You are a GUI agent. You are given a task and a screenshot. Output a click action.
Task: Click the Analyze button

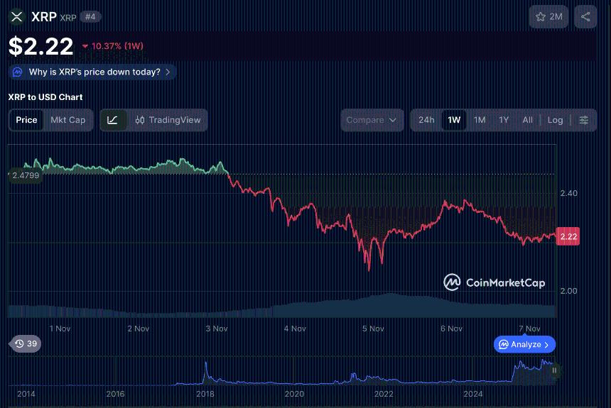[524, 345]
